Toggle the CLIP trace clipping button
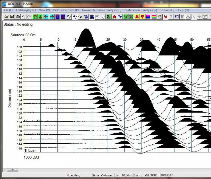This screenshot has height=179, width=211. [86, 17]
